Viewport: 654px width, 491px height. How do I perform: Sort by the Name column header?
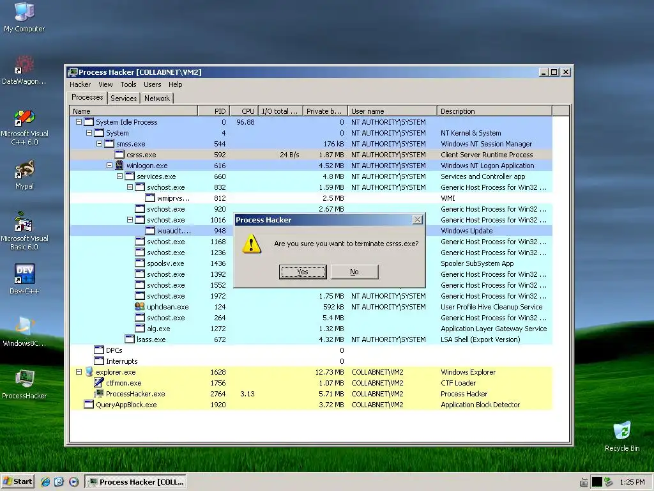[x=133, y=111]
